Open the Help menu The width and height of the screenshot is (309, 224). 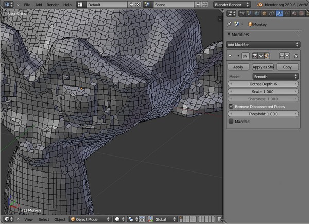pyautogui.click(x=67, y=5)
